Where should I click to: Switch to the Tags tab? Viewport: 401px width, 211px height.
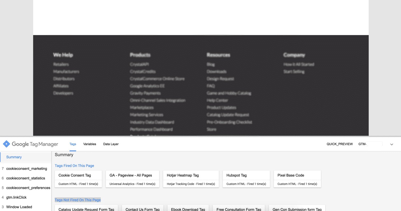point(73,144)
